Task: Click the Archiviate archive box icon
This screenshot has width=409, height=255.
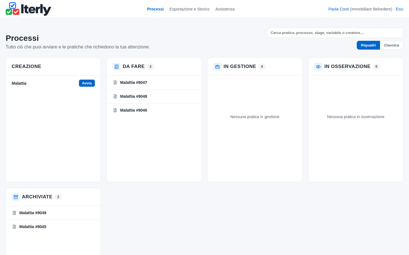Action: (x=16, y=197)
